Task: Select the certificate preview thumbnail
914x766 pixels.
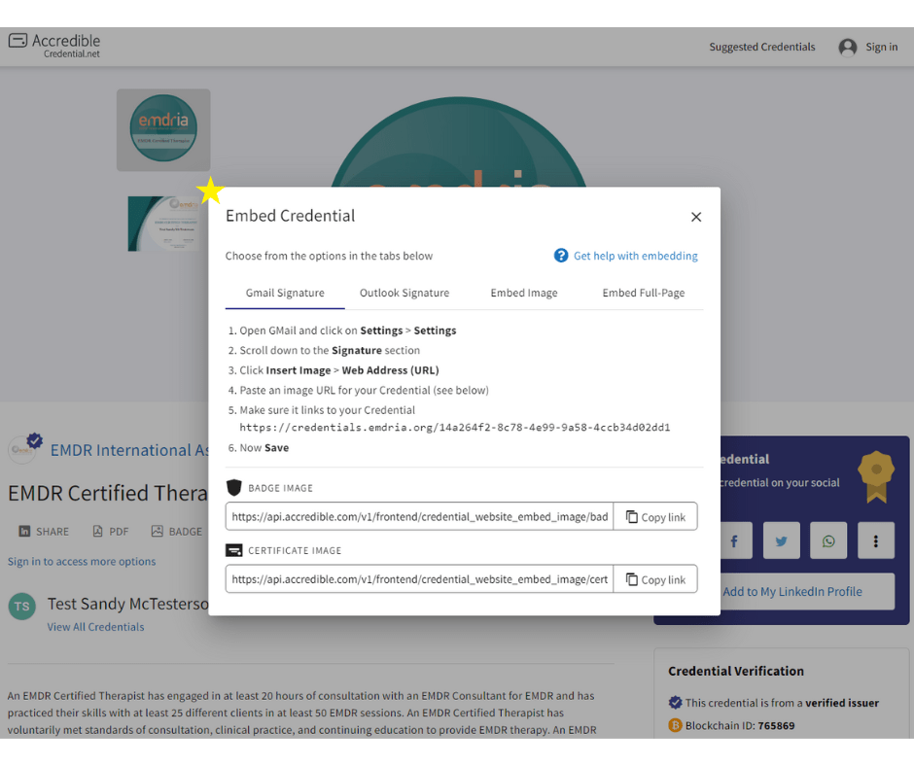Action: click(163, 224)
